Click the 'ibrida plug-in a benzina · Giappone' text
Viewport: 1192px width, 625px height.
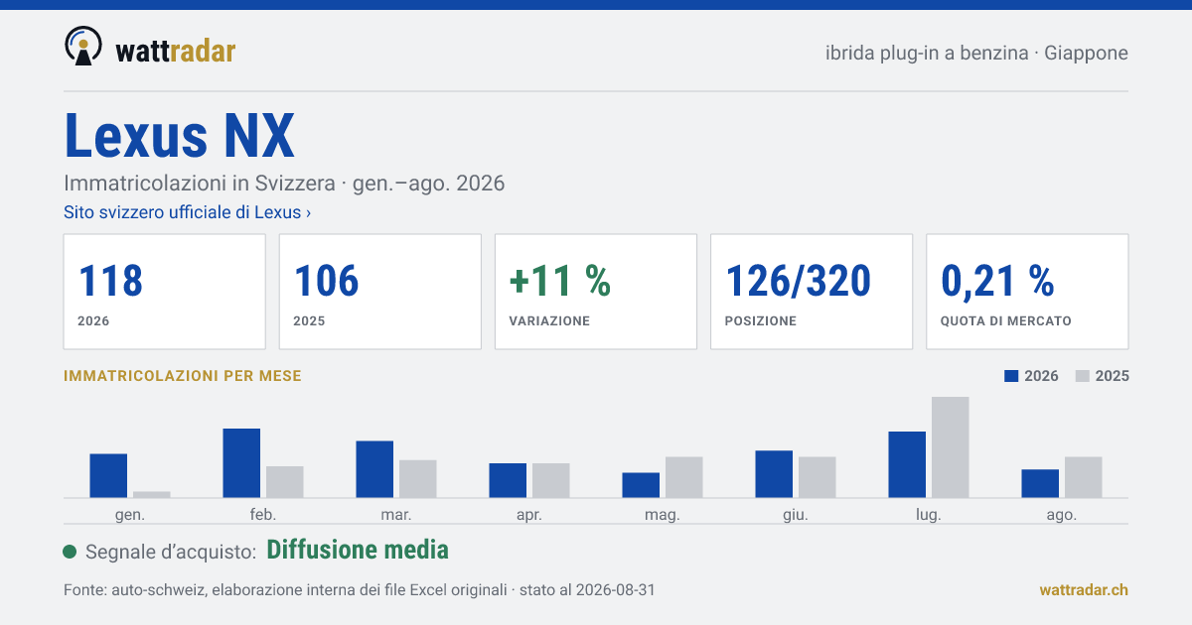[x=976, y=54]
